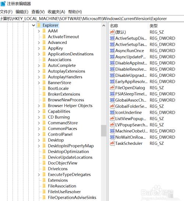The image size is (184, 201).
Task: Open the 收藏夹(A) menu
Action: click(x=56, y=12)
